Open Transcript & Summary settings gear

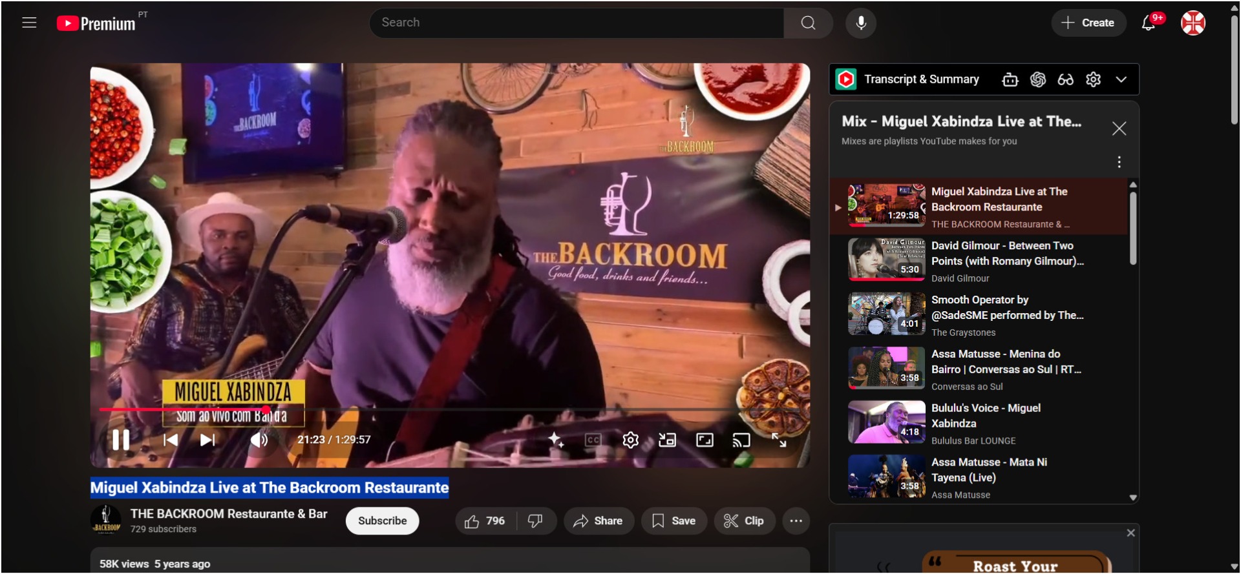(x=1093, y=79)
